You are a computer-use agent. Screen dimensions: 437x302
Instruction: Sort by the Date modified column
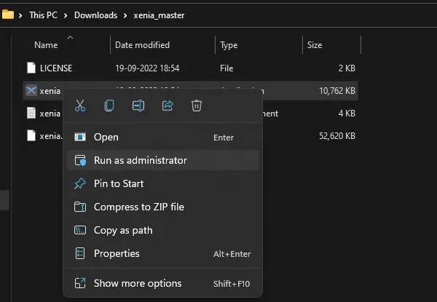click(142, 45)
